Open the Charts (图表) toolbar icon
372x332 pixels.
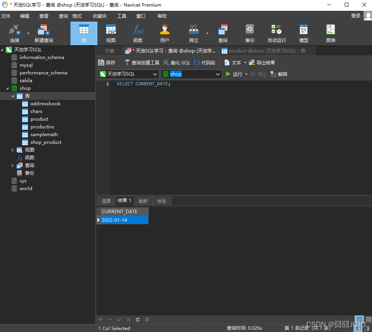[x=331, y=30]
